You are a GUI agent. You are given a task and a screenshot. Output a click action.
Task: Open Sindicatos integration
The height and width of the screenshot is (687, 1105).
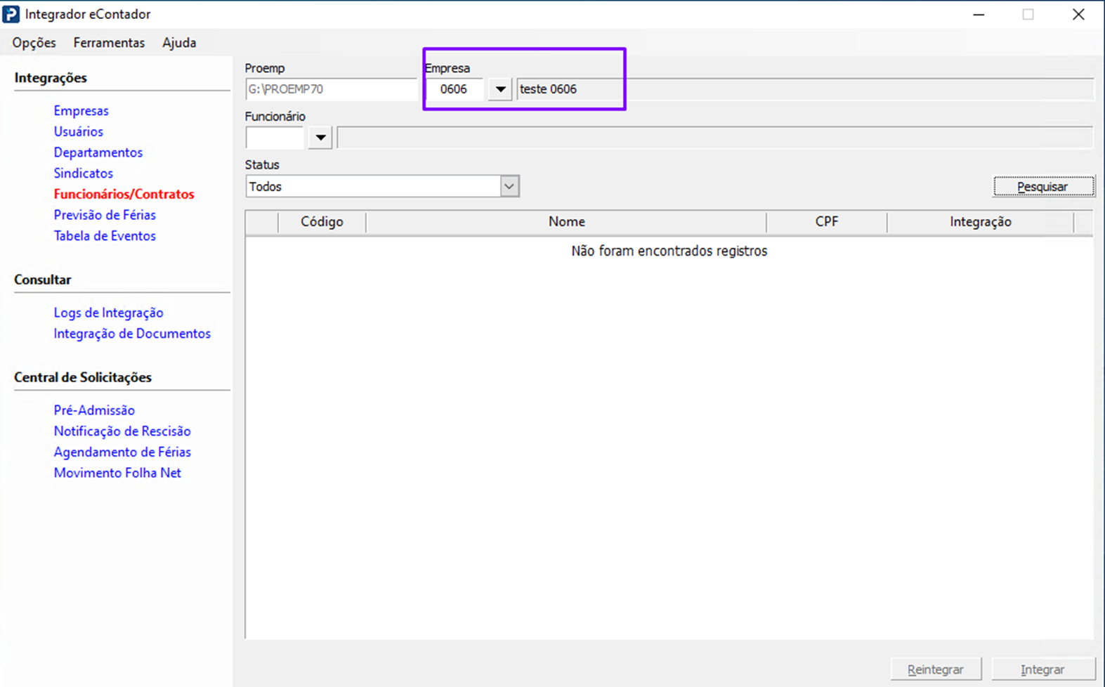[x=83, y=174]
